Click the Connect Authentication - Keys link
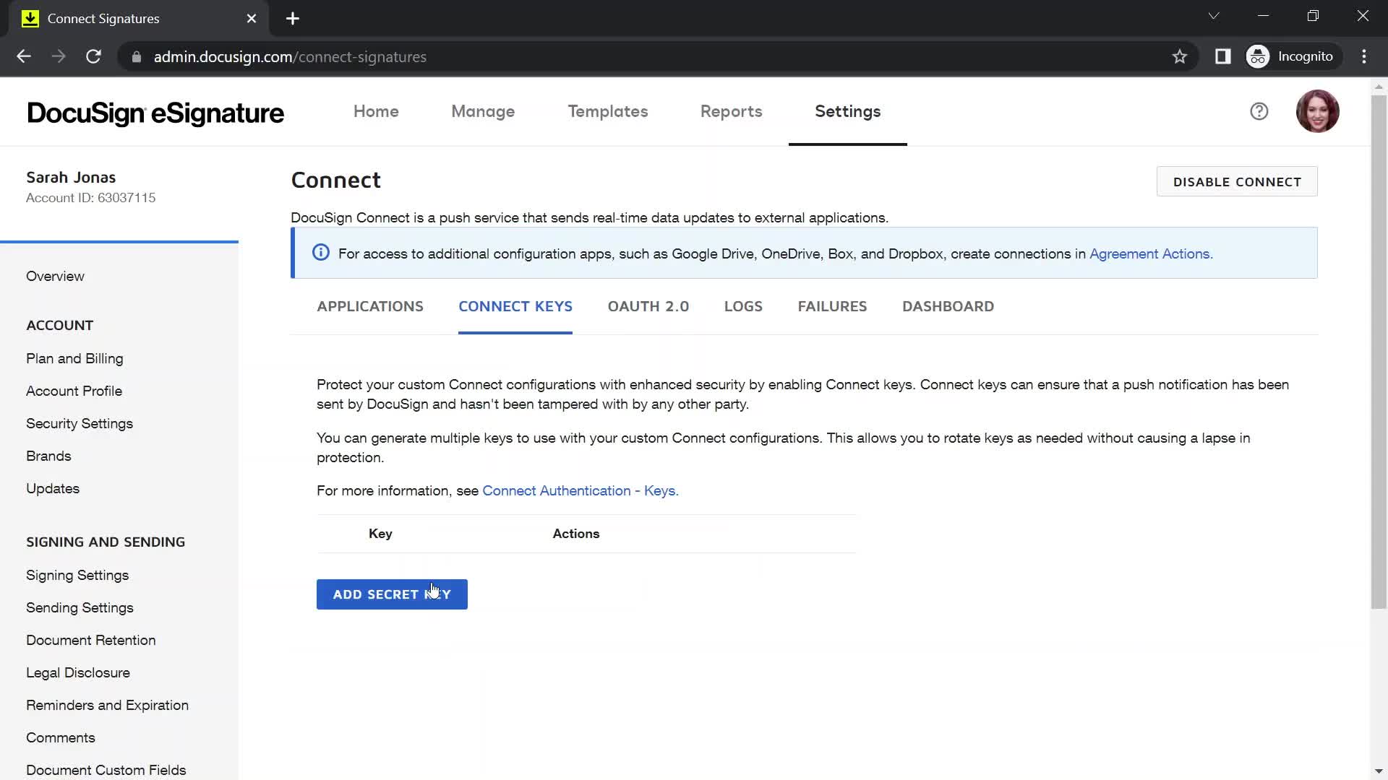This screenshot has height=780, width=1388. tap(581, 490)
